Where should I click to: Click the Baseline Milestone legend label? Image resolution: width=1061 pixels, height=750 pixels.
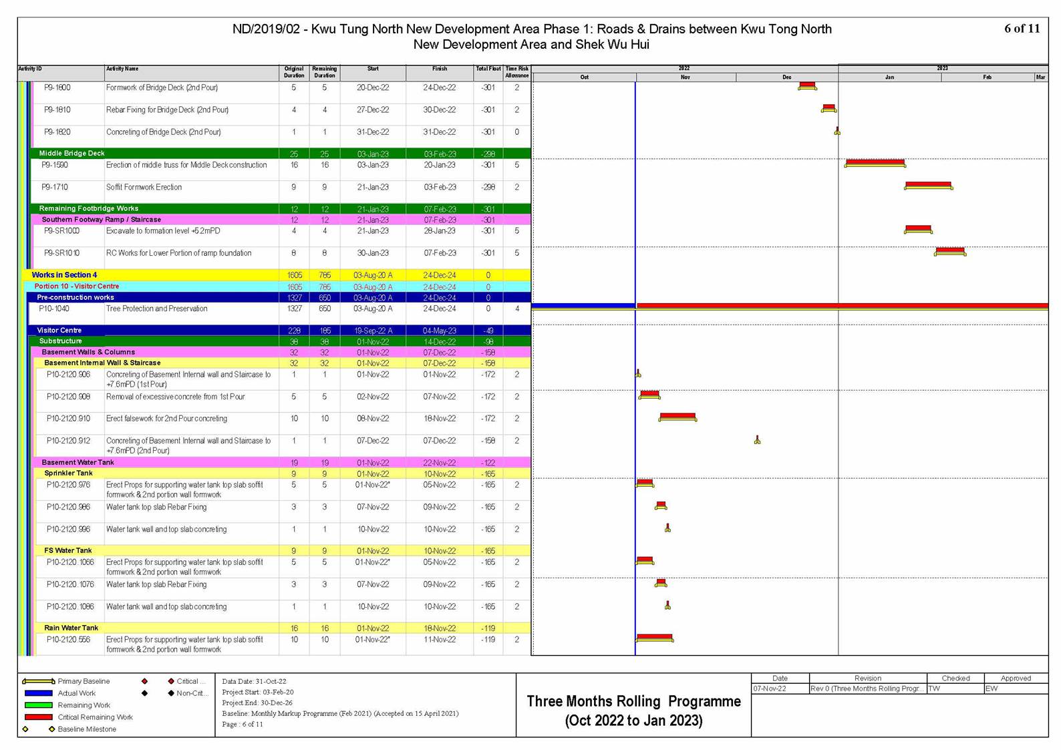click(87, 729)
